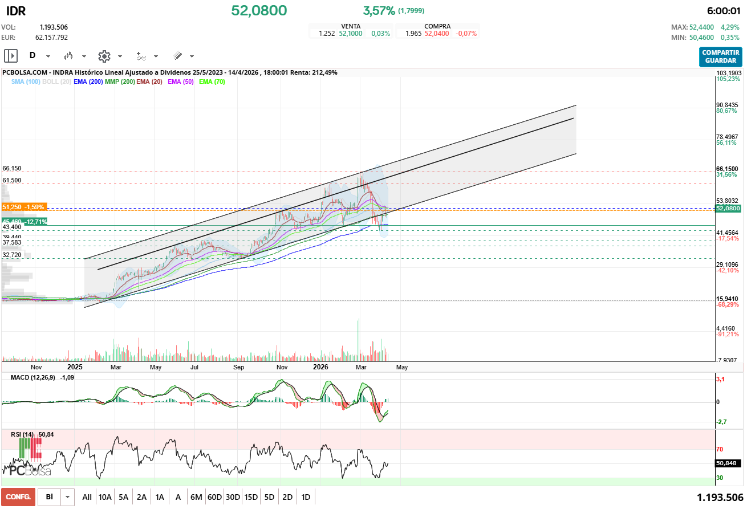Click the orange 51,250 price alert tag
Screen dimensions: 751x509
[x=24, y=207]
